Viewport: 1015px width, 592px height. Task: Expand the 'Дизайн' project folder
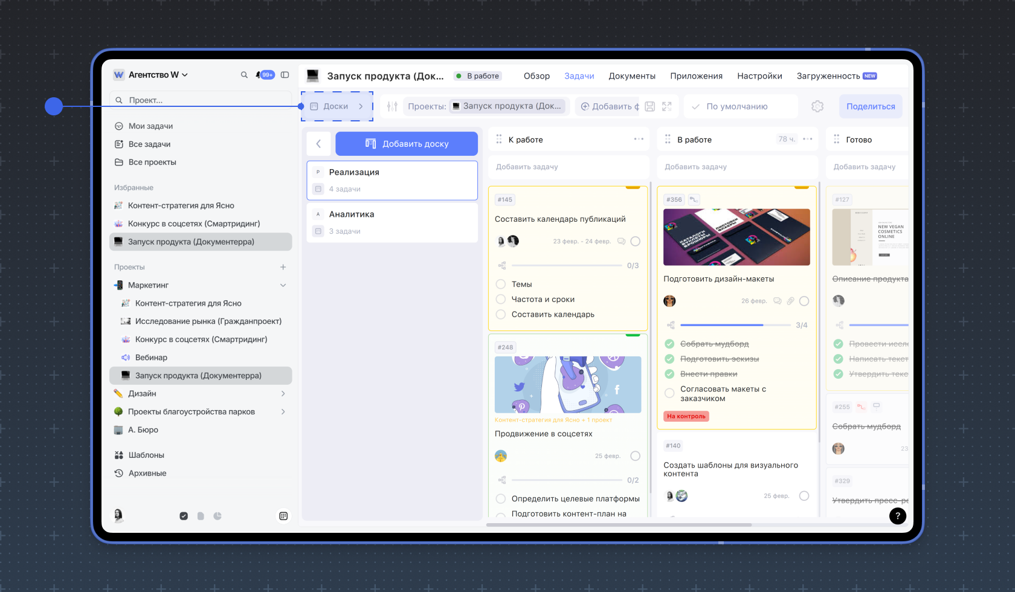pos(283,393)
